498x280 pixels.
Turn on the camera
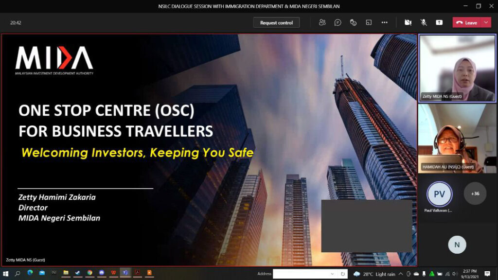(408, 22)
